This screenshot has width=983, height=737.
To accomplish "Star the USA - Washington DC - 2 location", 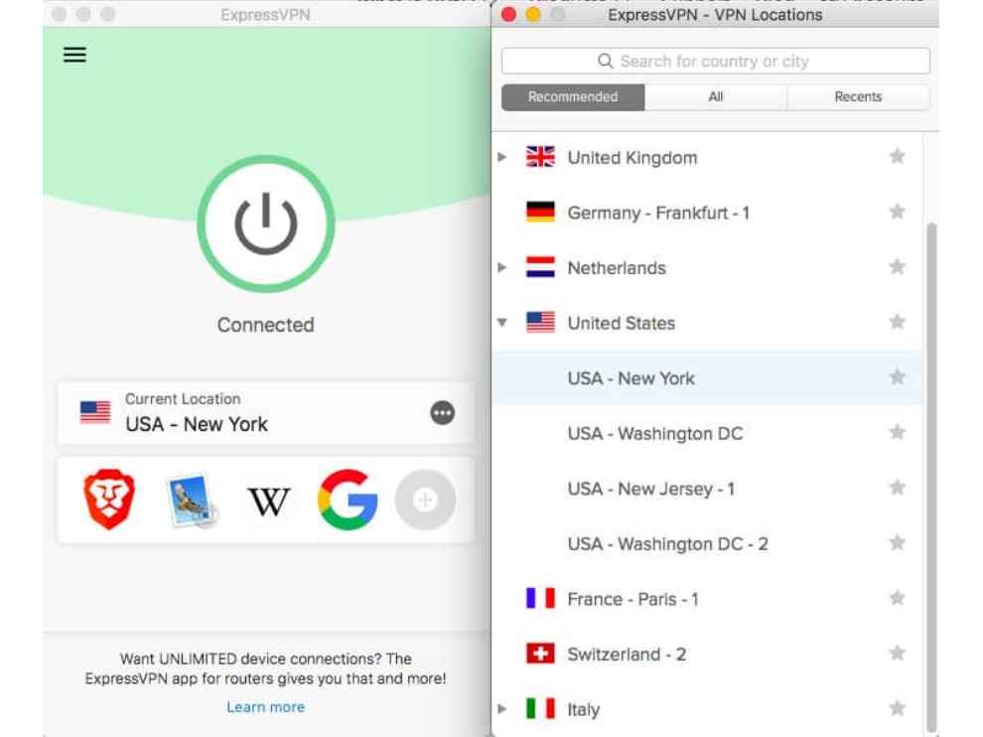I will click(x=898, y=542).
